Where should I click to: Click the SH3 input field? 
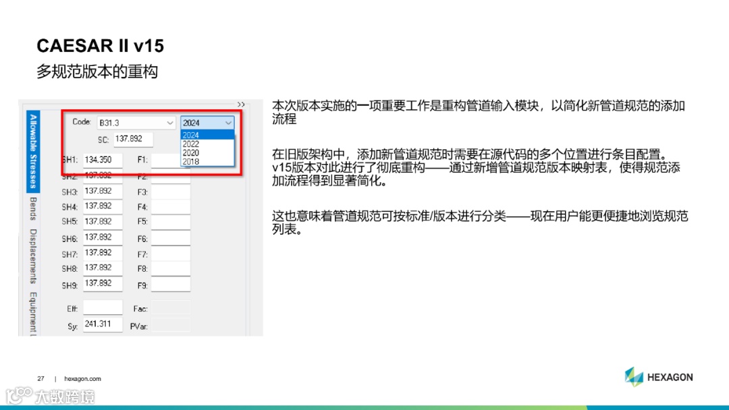[x=103, y=192]
